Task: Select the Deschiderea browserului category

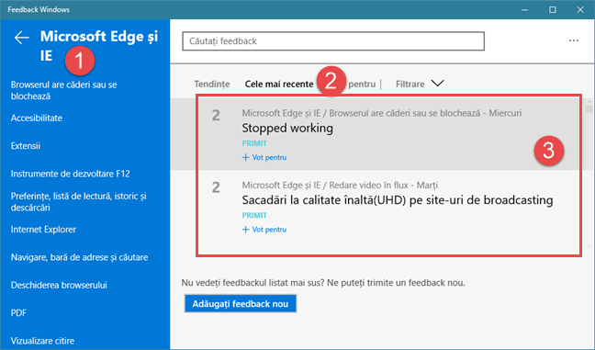Action: click(x=59, y=285)
